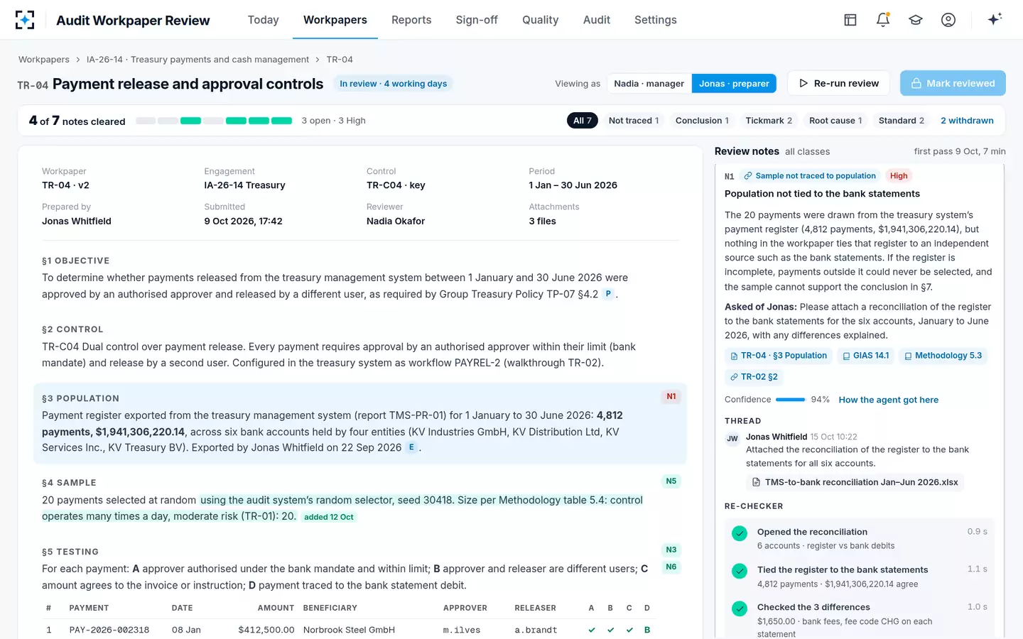This screenshot has width=1023, height=639.
Task: Click the 94% Confidence bar
Action: (x=791, y=400)
